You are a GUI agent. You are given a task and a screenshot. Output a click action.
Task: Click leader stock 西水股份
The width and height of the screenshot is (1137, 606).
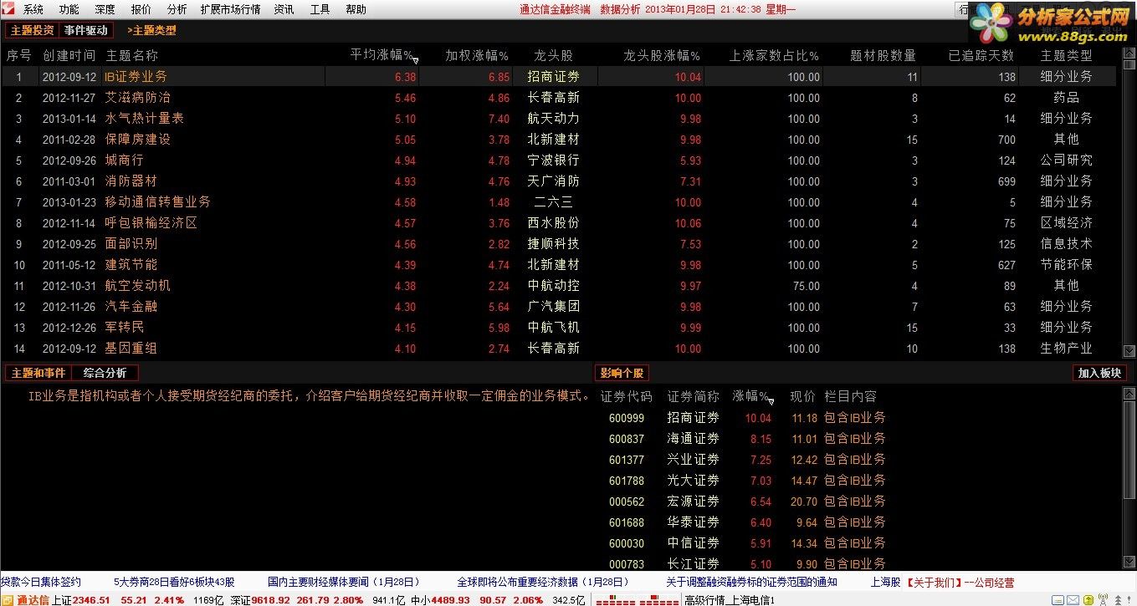(553, 223)
